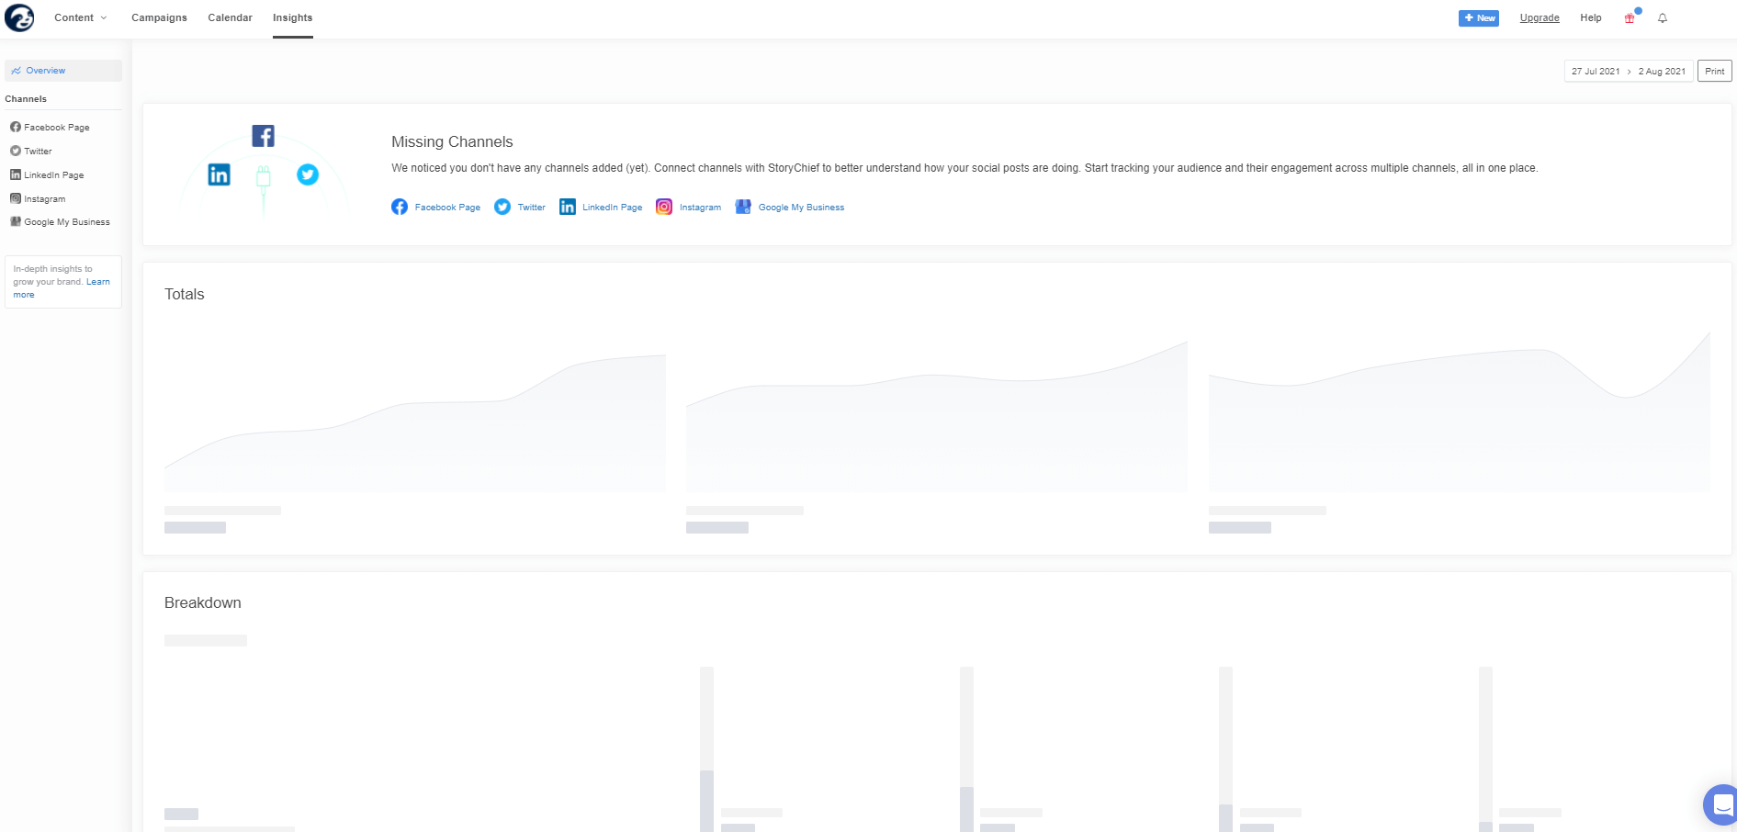
Task: Click Twitter bird icon in Missing Channels row
Action: click(x=502, y=208)
